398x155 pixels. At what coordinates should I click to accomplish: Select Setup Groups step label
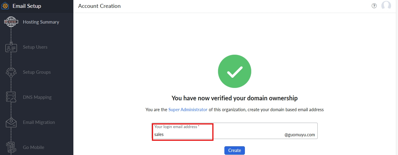click(37, 72)
